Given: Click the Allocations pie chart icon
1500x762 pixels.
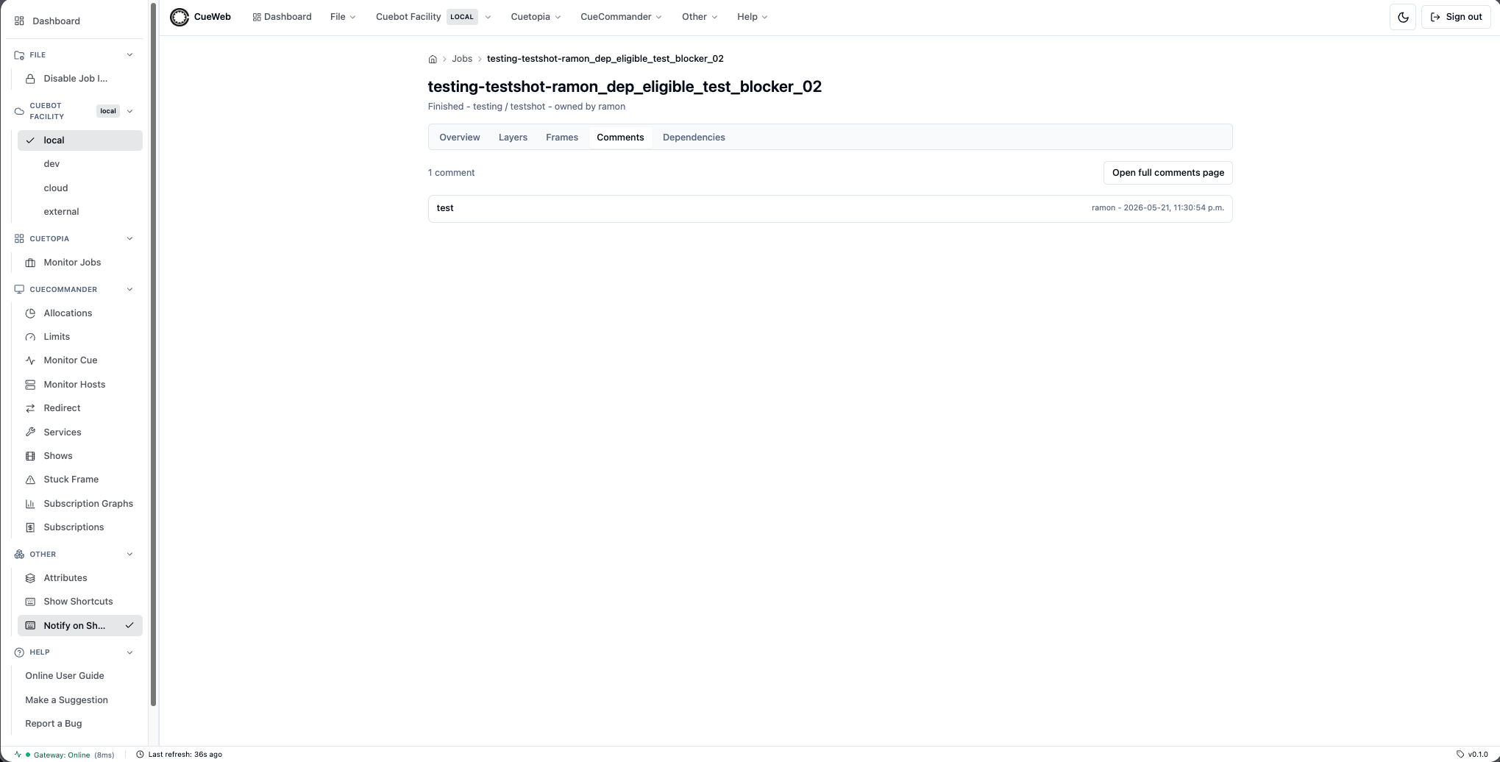Looking at the screenshot, I should 30,313.
